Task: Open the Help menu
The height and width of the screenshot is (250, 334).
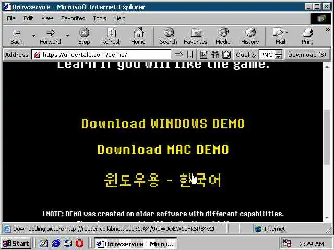Action: pos(120,19)
